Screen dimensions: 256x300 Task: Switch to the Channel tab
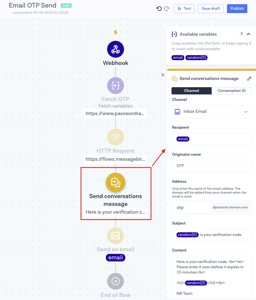coord(192,91)
